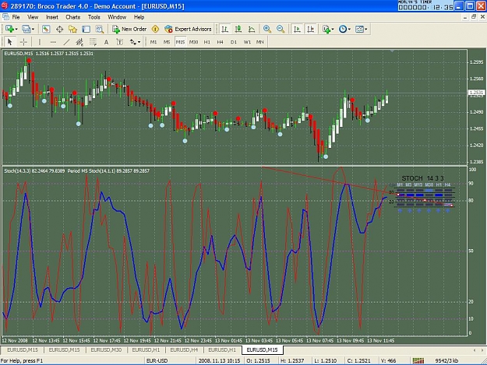The image size is (487, 365).
Task: Select the equidistant channel tool
Action: point(79,42)
